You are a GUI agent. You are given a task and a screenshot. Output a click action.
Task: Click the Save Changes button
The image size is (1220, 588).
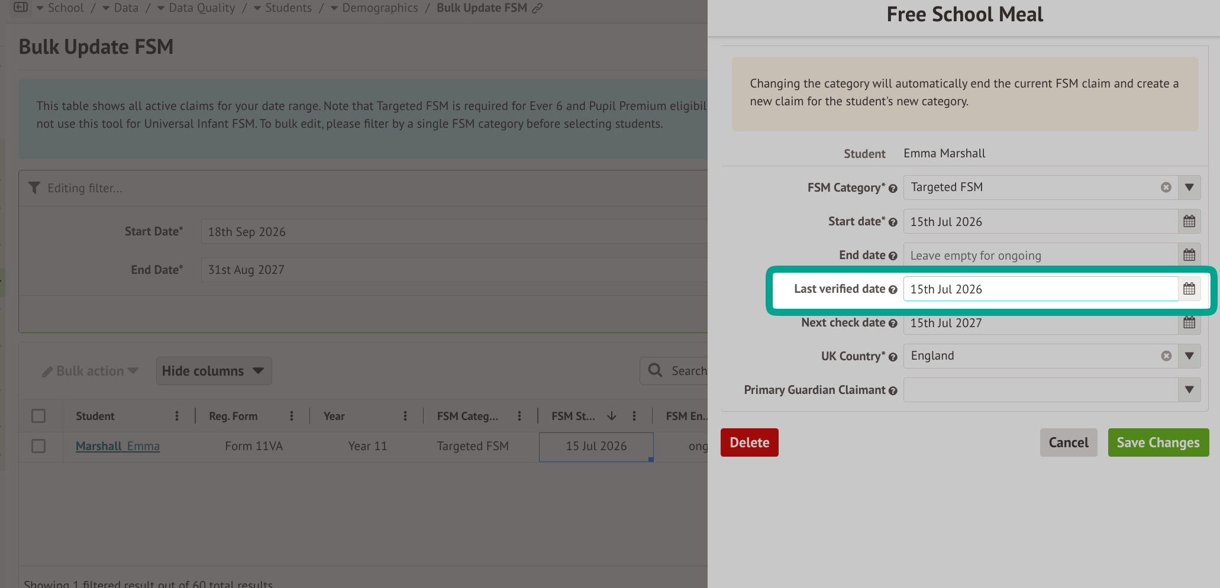click(x=1158, y=442)
